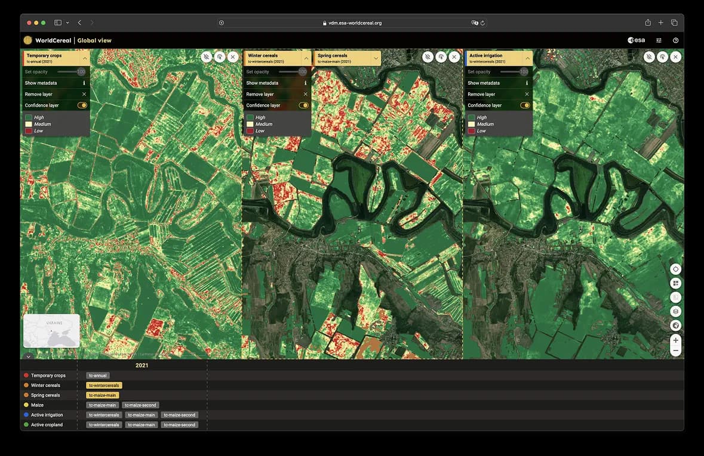Zoom in on the map
The height and width of the screenshot is (456, 704).
click(x=675, y=340)
